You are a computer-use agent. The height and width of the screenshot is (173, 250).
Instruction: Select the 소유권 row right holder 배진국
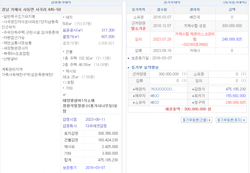195,17
